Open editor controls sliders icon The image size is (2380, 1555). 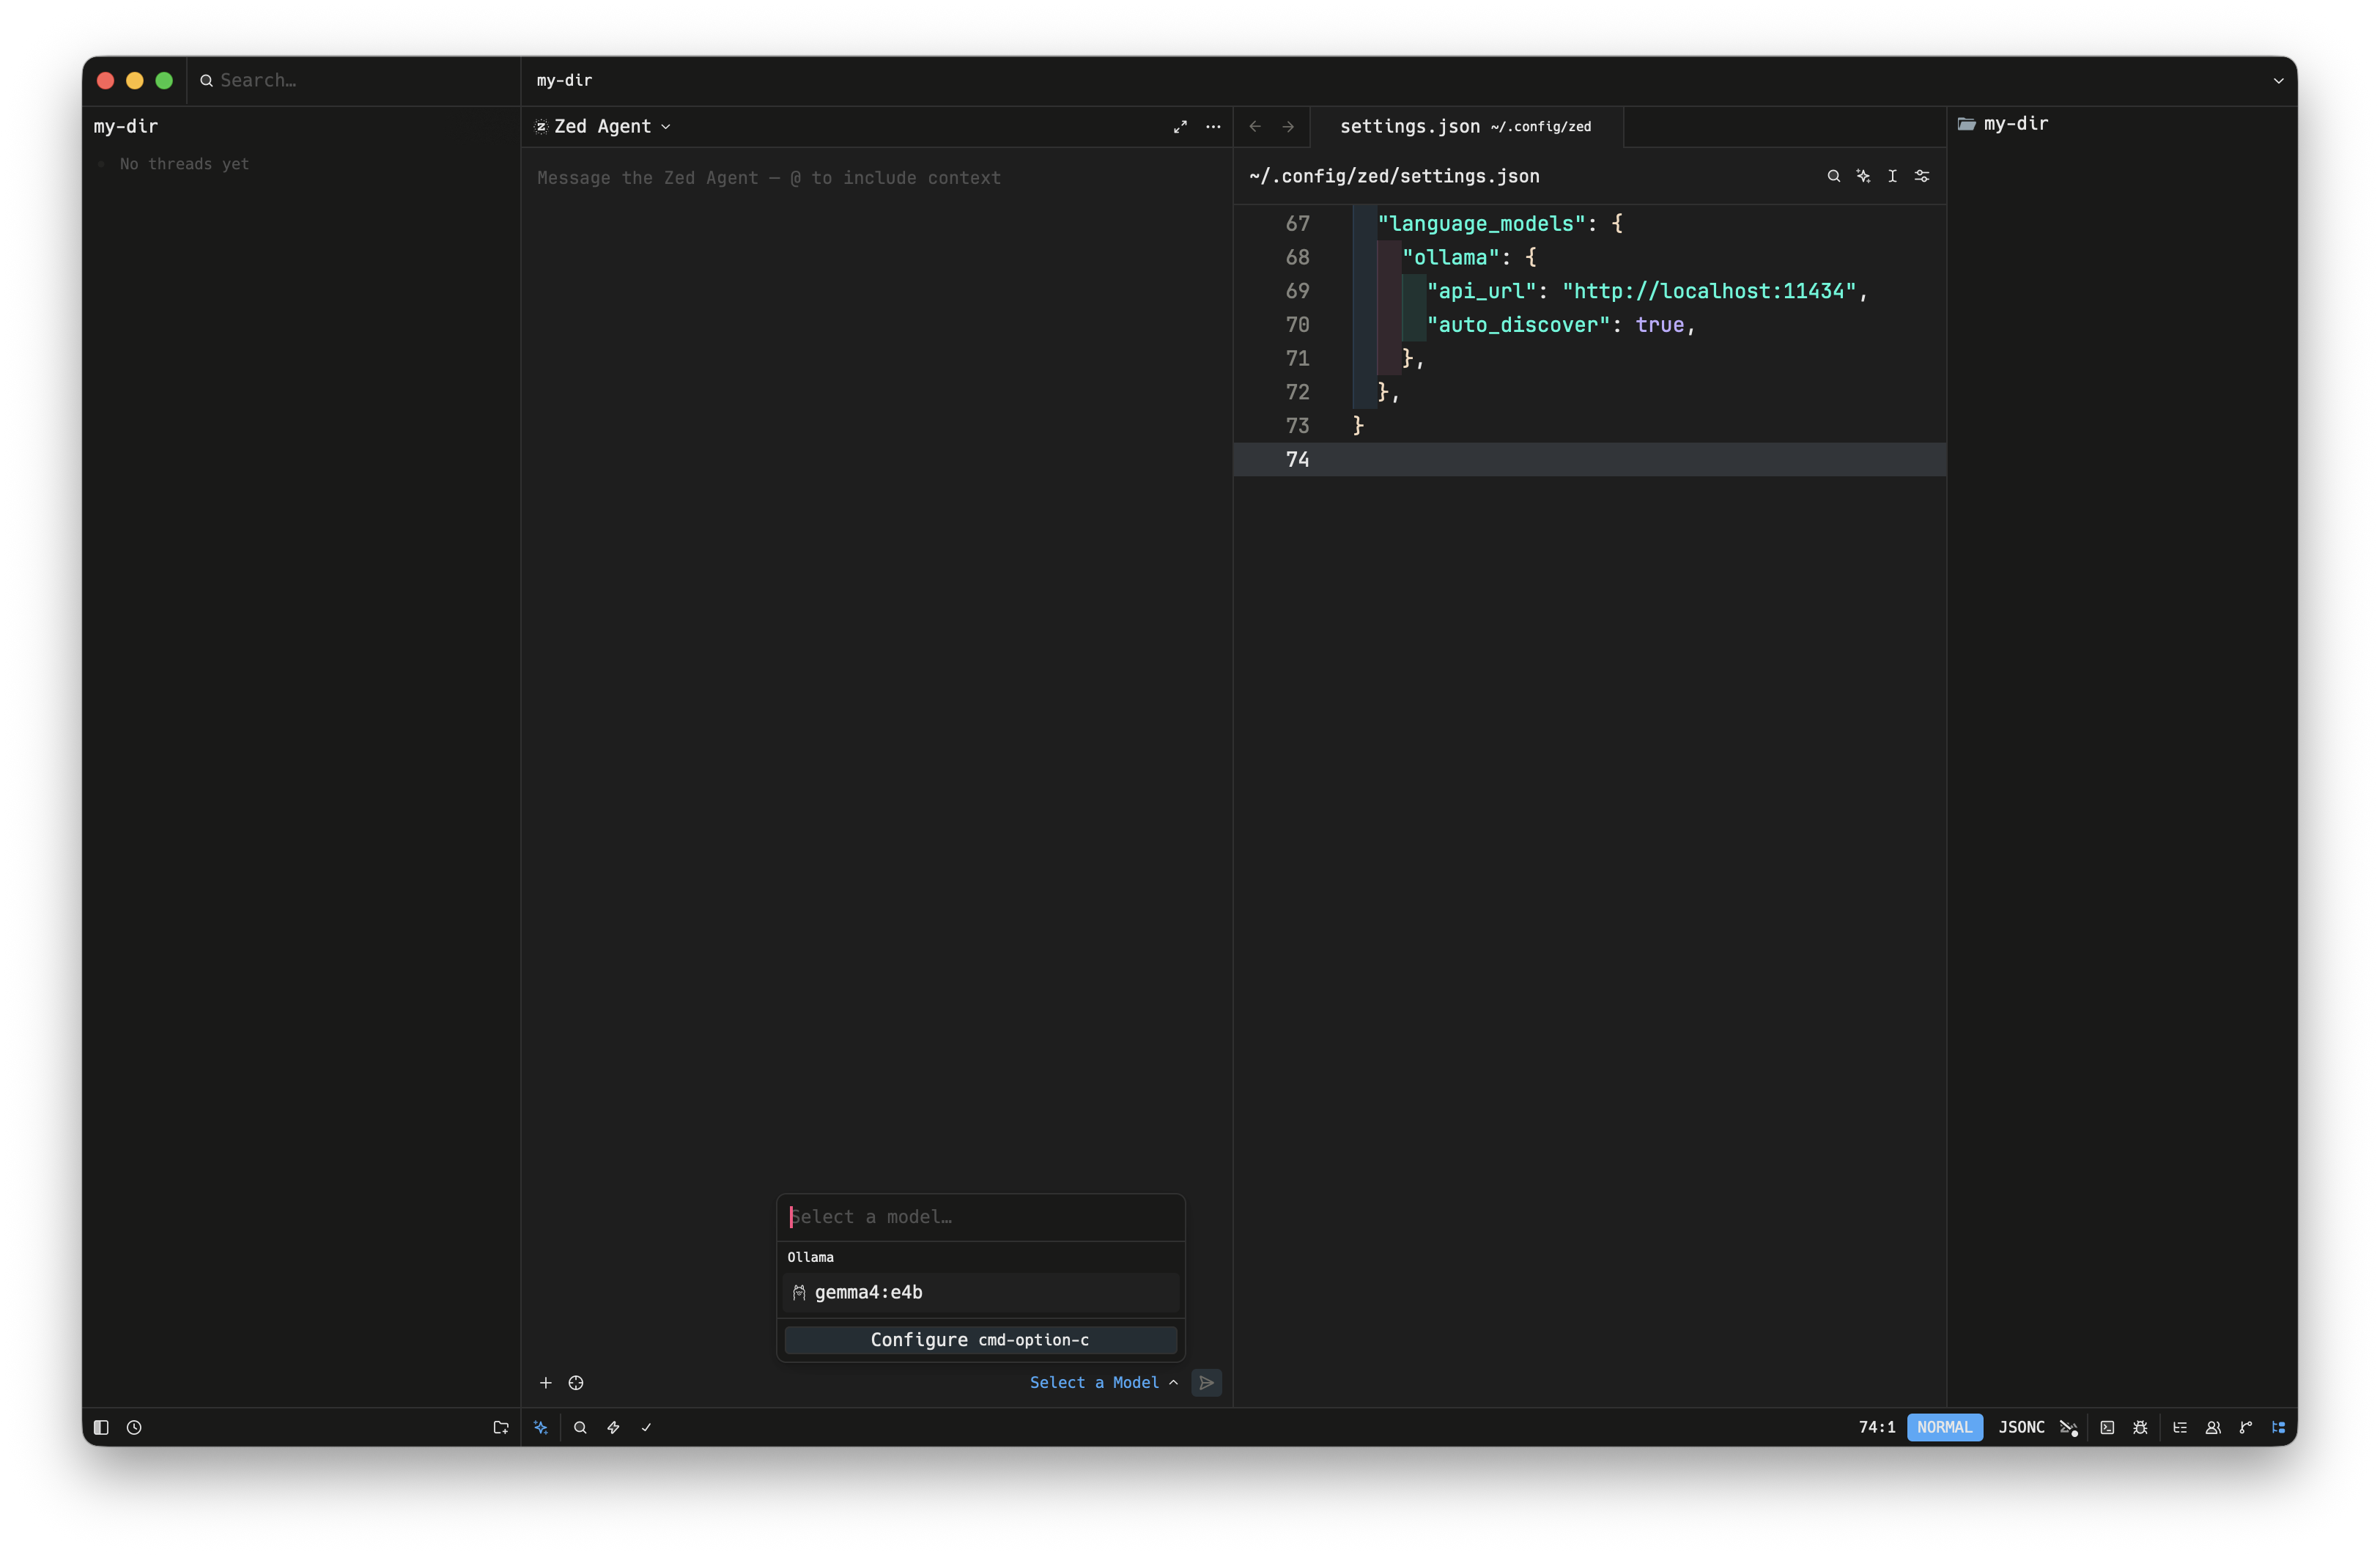coord(1922,176)
